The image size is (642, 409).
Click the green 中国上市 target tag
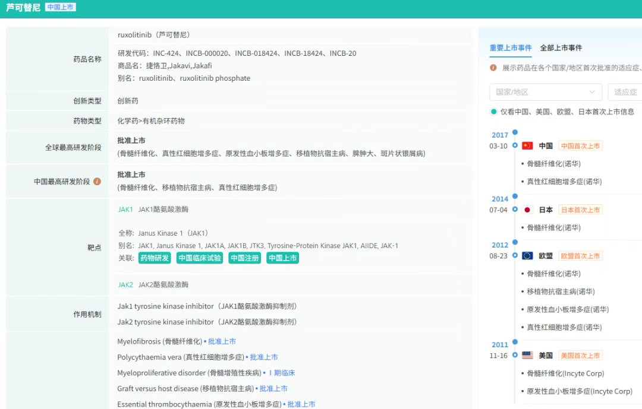coord(282,258)
